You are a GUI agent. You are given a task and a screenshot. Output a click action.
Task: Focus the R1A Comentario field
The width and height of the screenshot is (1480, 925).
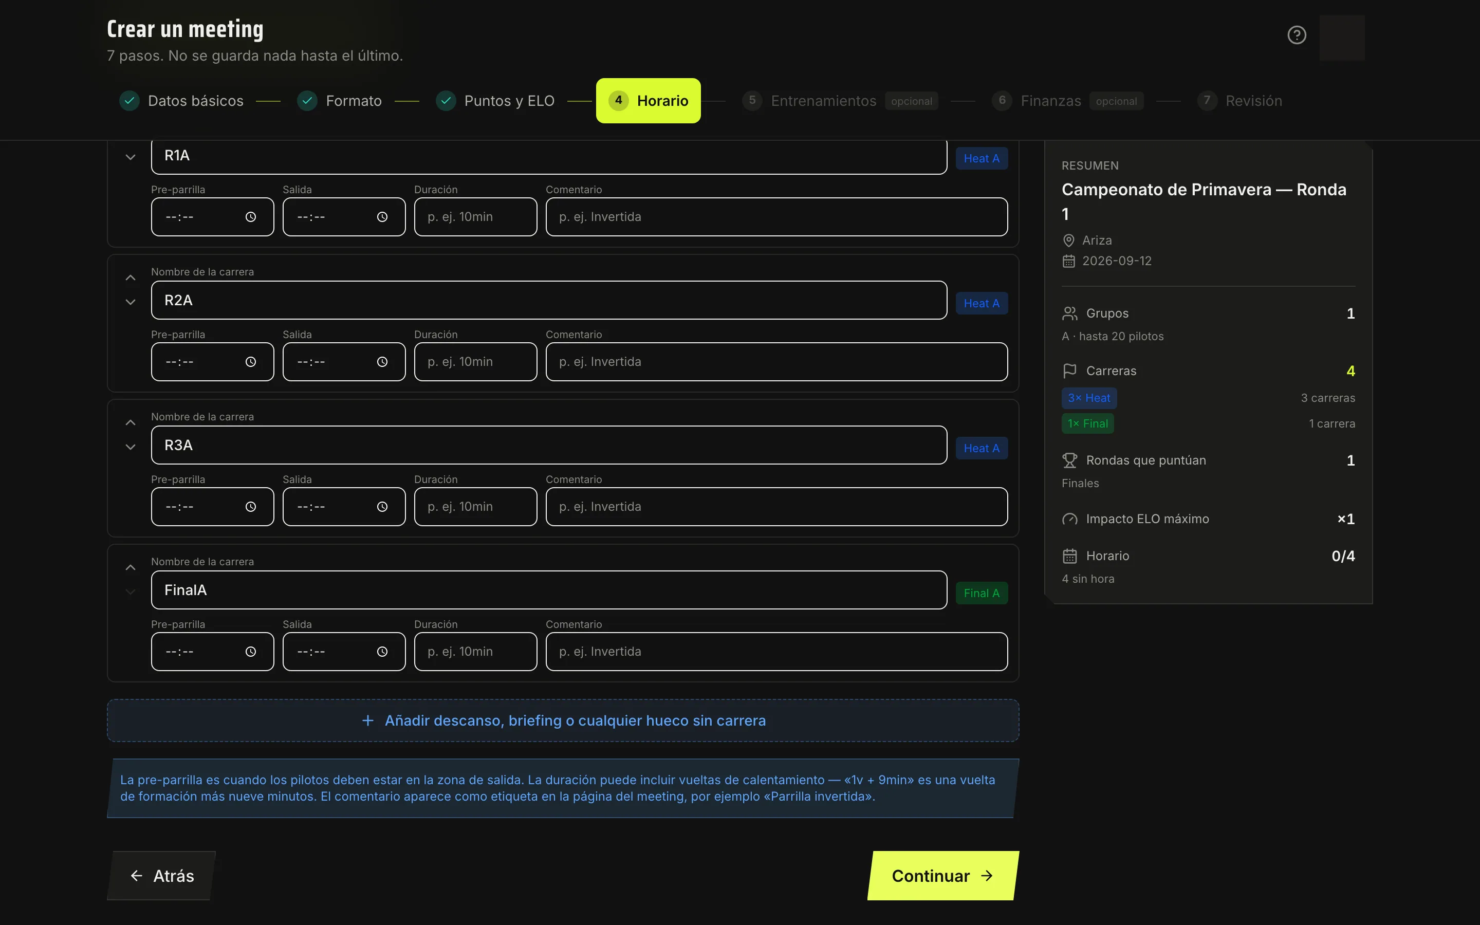pos(776,217)
